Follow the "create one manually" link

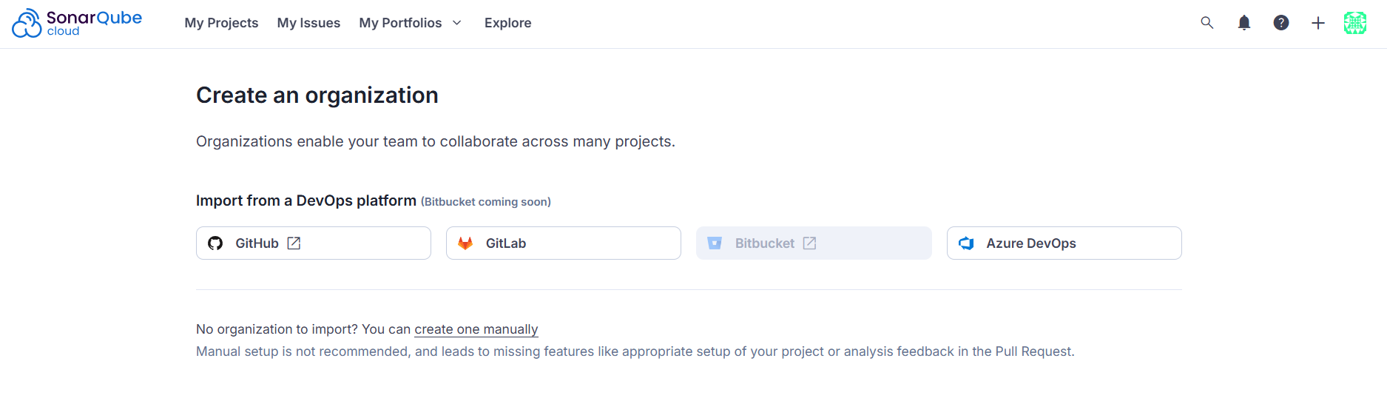pos(476,329)
